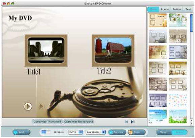
Task: Choose the purple five-frame template
Action: pos(158,100)
